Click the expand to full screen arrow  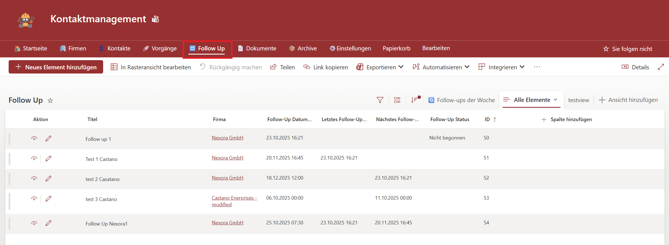(x=661, y=67)
